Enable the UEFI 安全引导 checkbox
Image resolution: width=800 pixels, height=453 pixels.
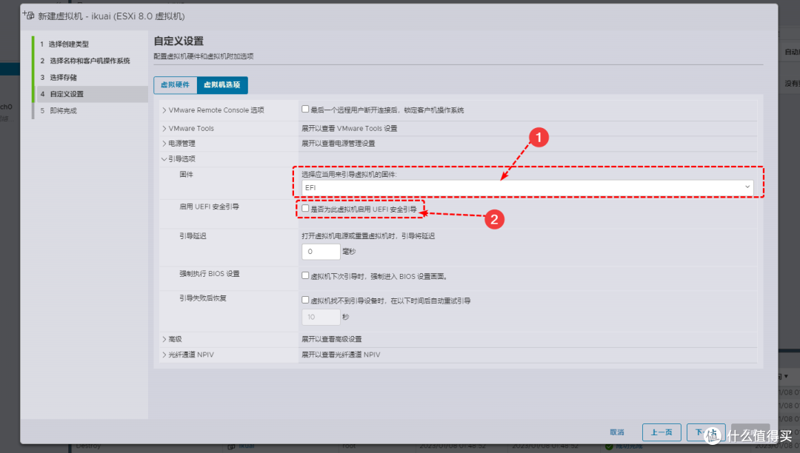pos(304,209)
